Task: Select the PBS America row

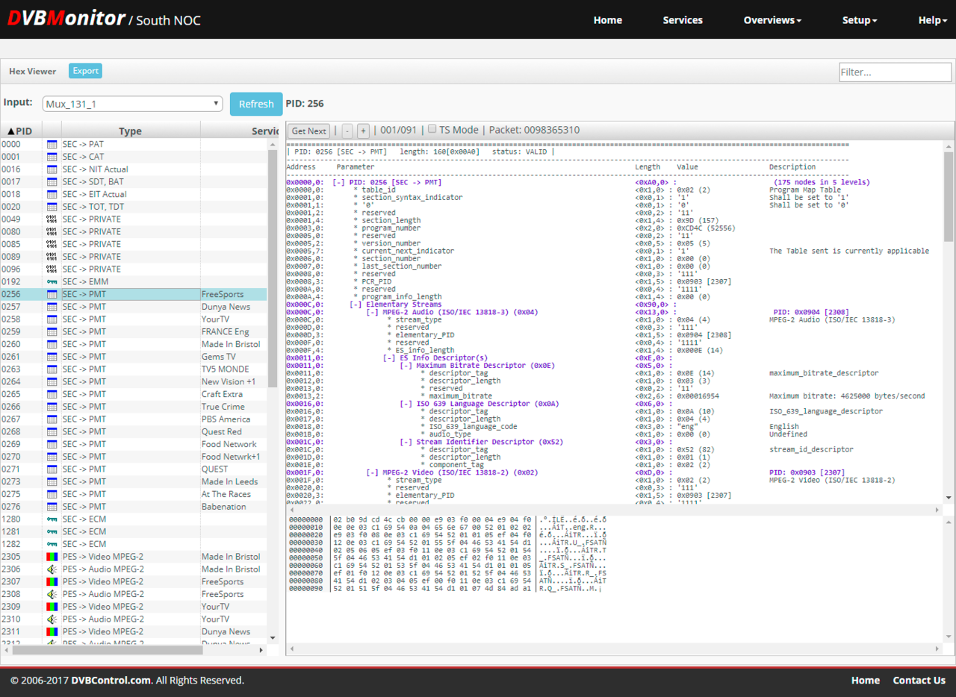Action: pos(133,419)
